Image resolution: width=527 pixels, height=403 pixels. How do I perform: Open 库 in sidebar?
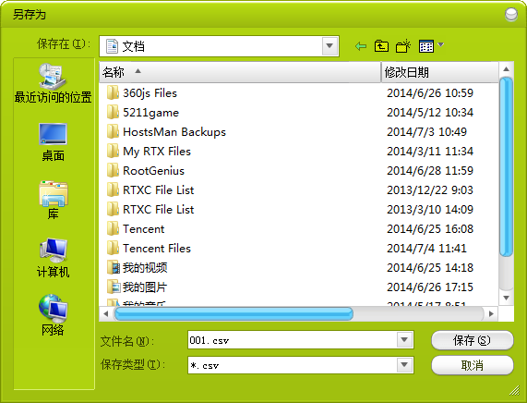tap(54, 200)
